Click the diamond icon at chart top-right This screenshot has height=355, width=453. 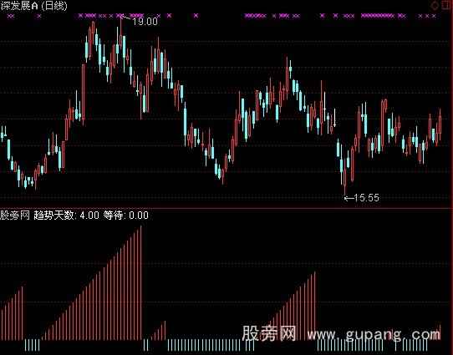(x=435, y=6)
